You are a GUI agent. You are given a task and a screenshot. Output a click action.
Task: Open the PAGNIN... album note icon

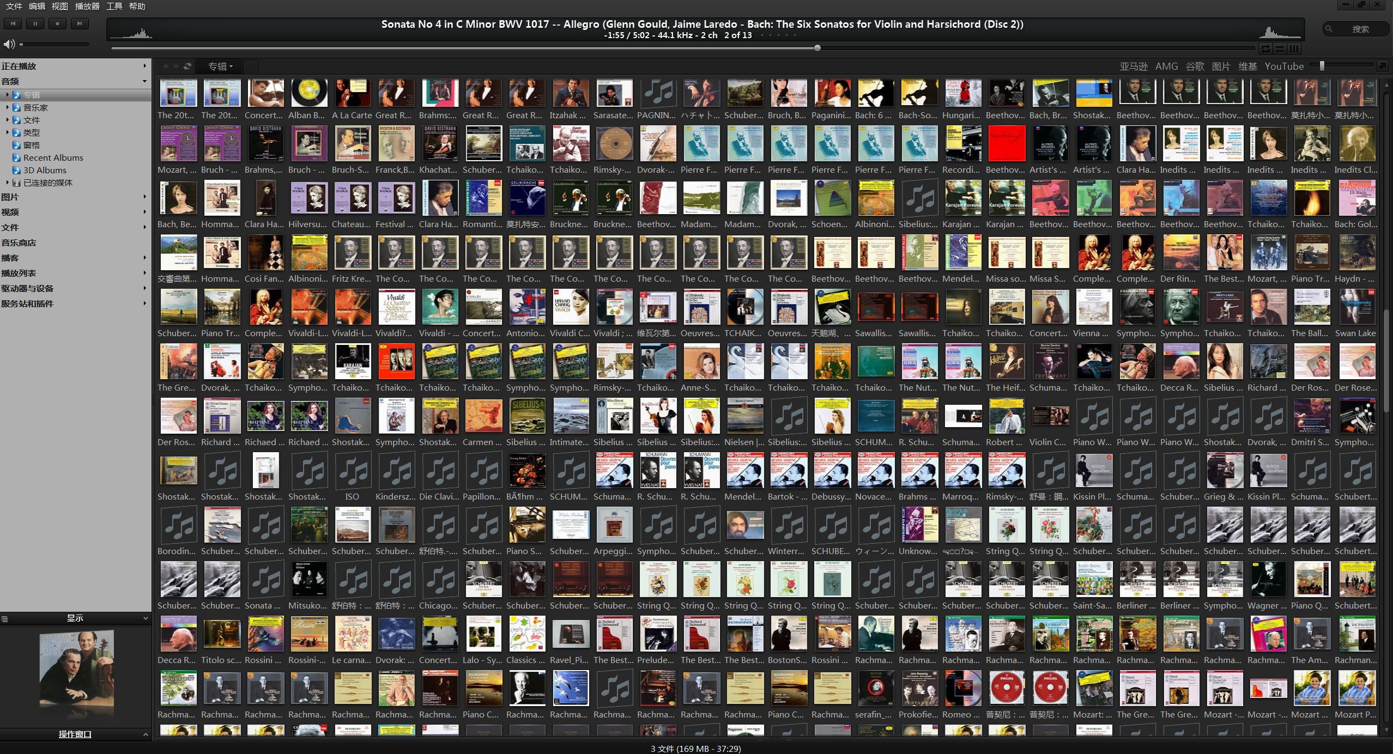tap(658, 93)
